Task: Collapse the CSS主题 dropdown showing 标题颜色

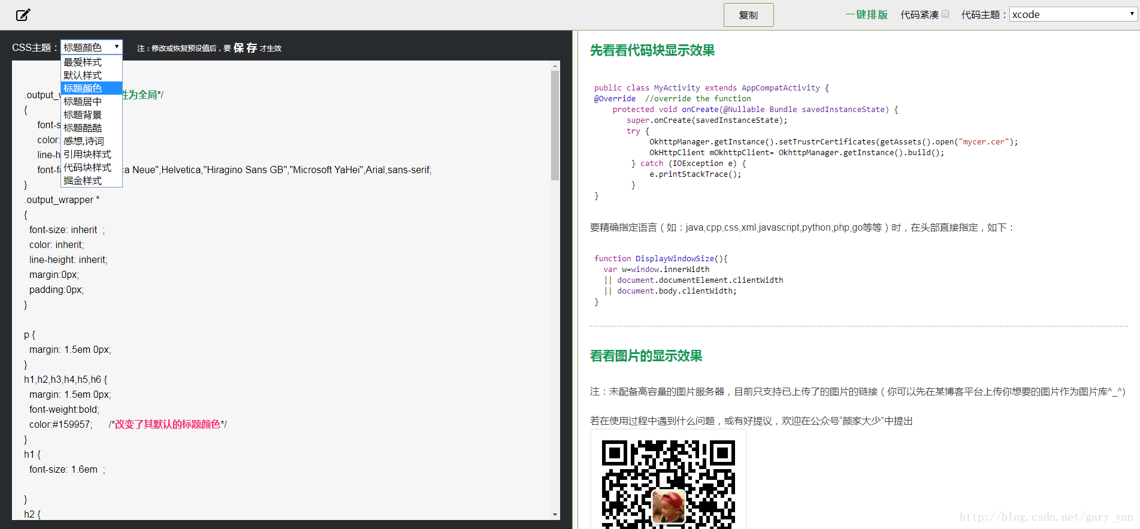Action: [x=92, y=47]
